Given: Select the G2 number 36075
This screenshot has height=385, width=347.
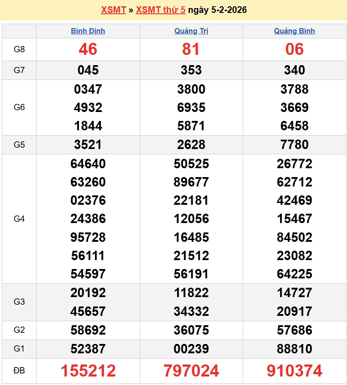Looking at the screenshot, I should (191, 330).
